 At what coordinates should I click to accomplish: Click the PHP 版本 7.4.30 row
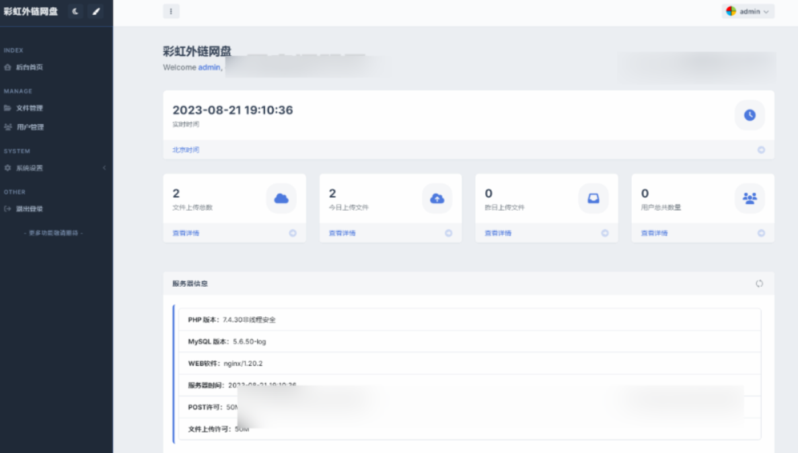pyautogui.click(x=470, y=320)
